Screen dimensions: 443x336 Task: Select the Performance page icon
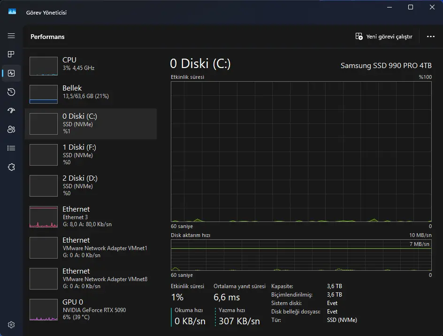[11, 73]
